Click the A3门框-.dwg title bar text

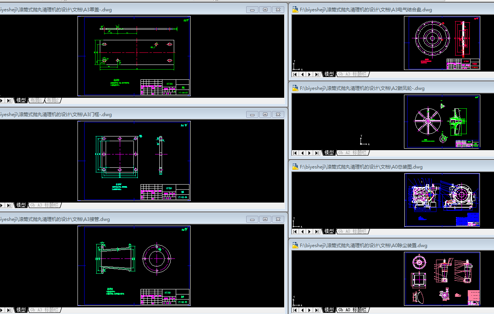pyautogui.click(x=56, y=115)
